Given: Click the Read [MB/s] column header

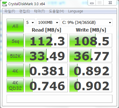Looking at the screenshot, I should (46, 30).
